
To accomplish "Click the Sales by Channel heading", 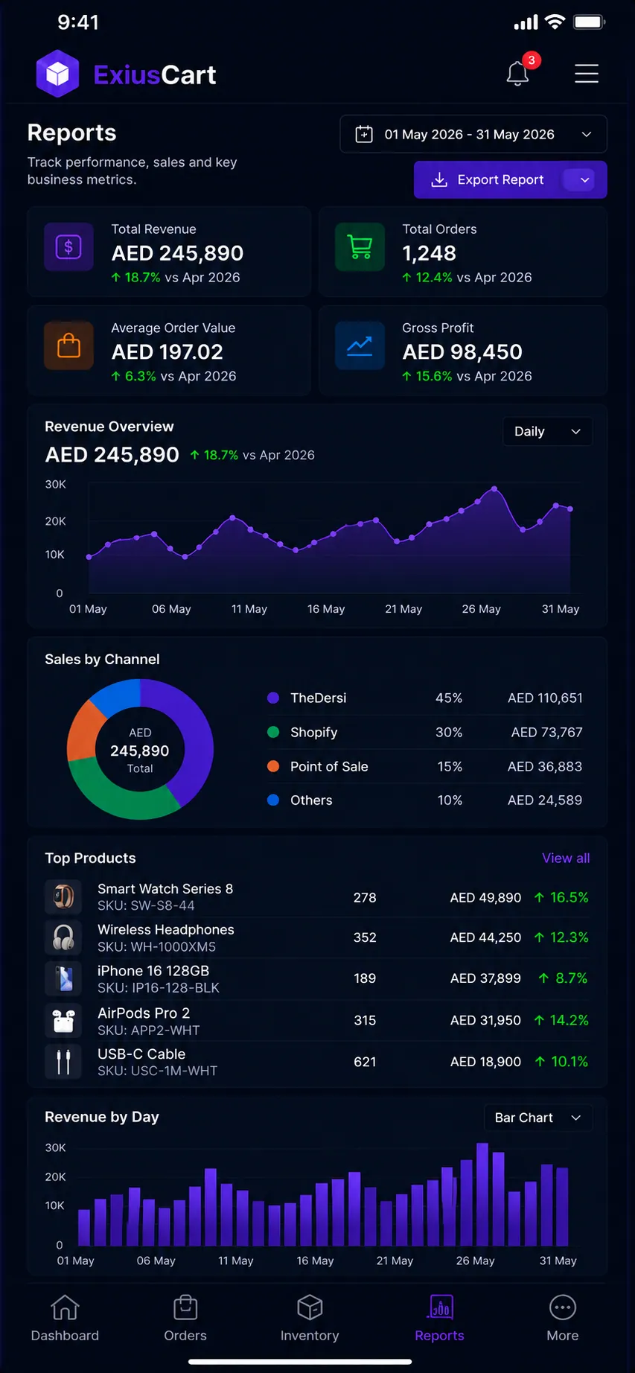I will [x=102, y=659].
